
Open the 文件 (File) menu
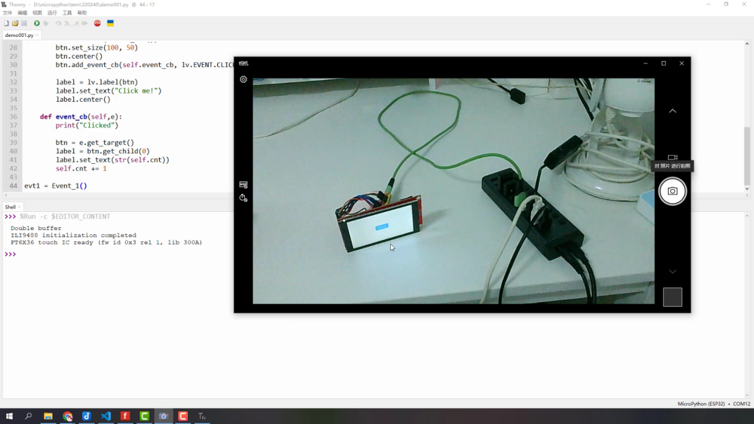pyautogui.click(x=7, y=13)
